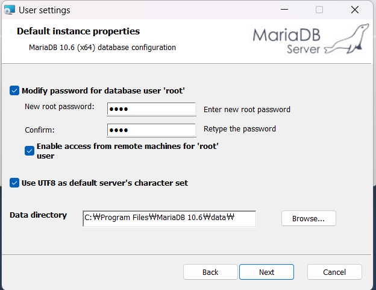Click the installer icon in title bar
Viewport: 376px width, 290px height.
pyautogui.click(x=10, y=10)
